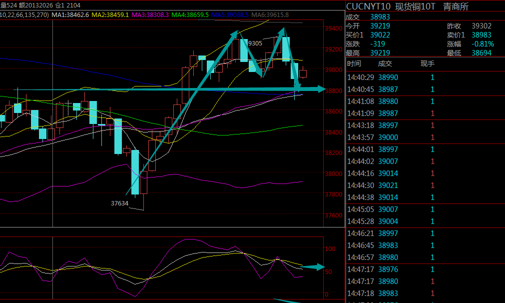Click the 39400 price axis label
505x303 pixels.
334,28
